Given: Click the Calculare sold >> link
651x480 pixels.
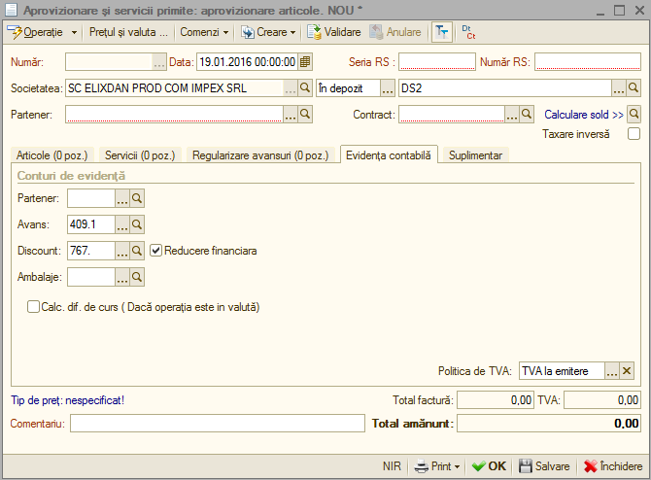Looking at the screenshot, I should click(584, 115).
